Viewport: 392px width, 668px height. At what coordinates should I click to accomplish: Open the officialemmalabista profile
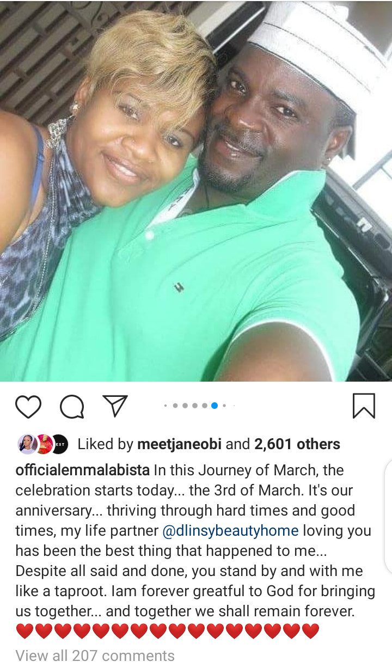click(83, 470)
